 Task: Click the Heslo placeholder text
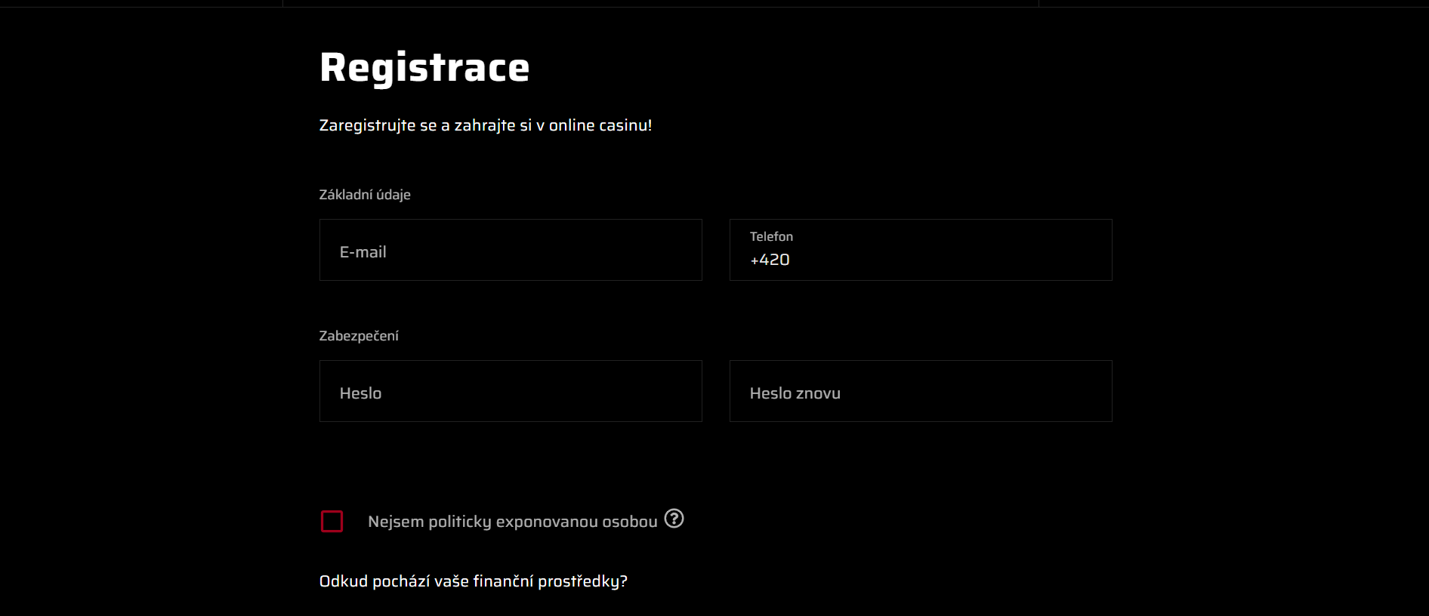point(360,393)
